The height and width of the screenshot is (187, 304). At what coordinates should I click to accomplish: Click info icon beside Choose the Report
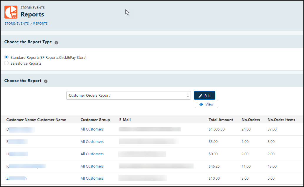point(46,81)
